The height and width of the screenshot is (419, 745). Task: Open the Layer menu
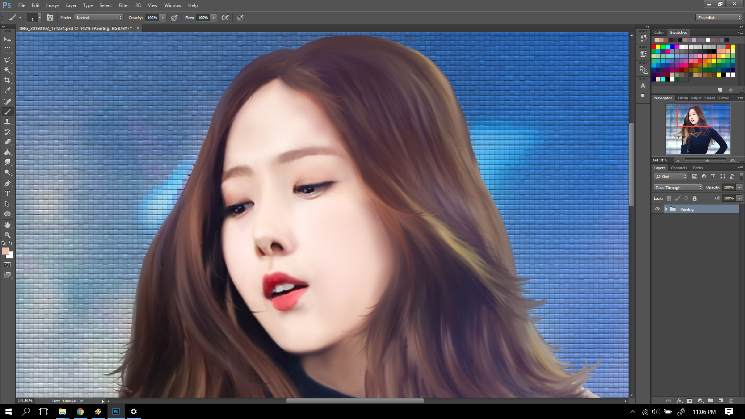(71, 5)
